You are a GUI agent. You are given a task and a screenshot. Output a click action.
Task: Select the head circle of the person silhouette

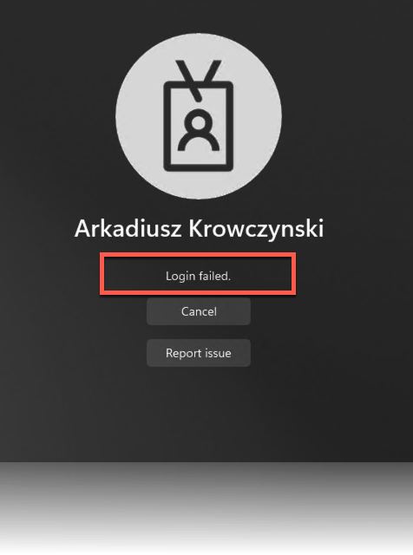point(199,122)
